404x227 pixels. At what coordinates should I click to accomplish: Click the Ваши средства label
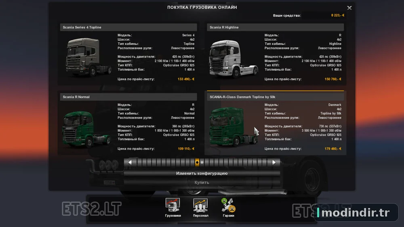click(x=287, y=15)
